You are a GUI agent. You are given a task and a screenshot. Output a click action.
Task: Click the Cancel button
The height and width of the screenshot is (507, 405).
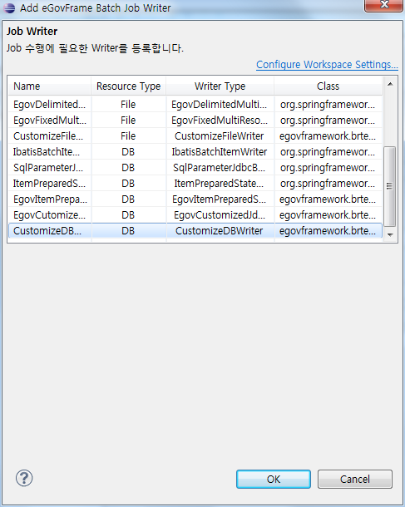tap(355, 479)
